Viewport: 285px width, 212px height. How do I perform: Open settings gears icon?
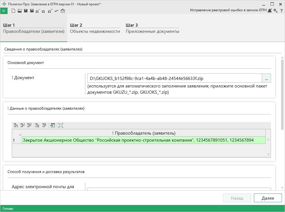point(275,11)
